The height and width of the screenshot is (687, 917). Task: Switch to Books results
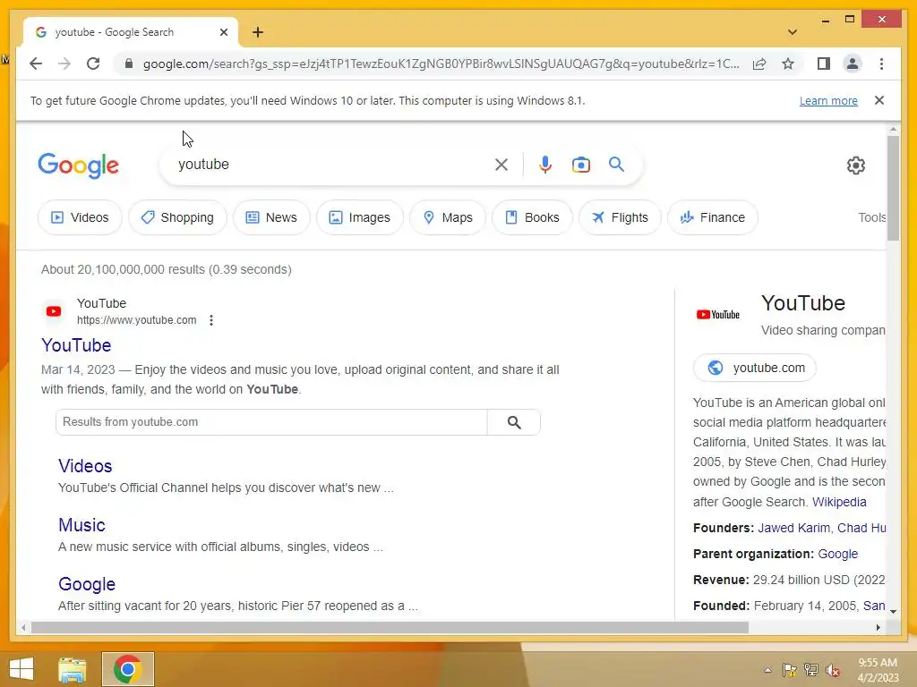click(x=532, y=217)
